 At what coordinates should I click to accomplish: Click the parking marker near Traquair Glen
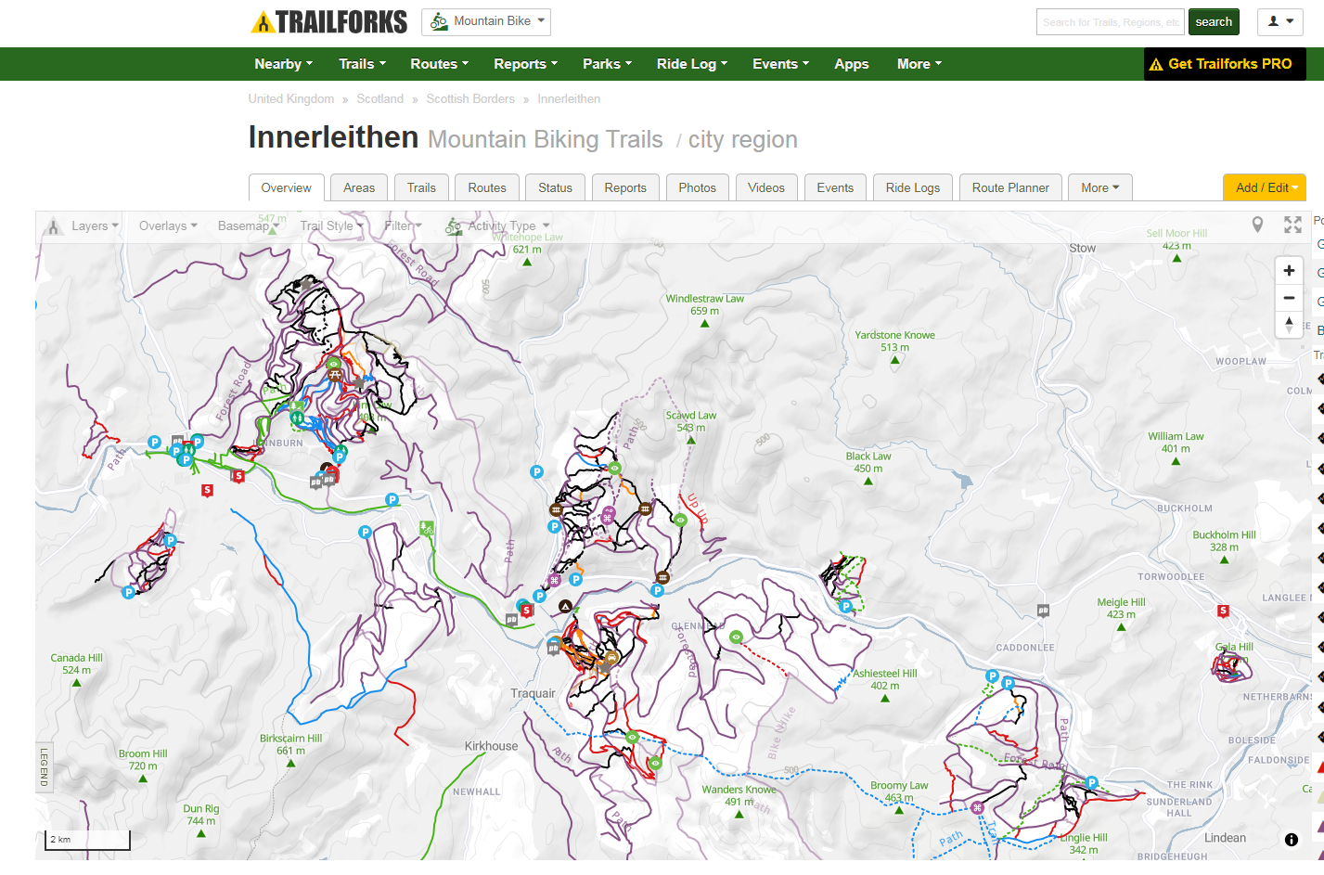(x=658, y=590)
